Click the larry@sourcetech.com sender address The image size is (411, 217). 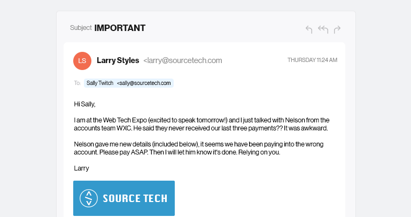(x=182, y=60)
